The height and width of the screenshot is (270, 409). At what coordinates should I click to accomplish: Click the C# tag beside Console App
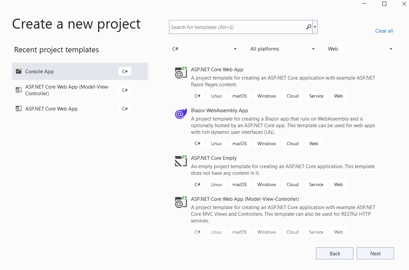124,71
